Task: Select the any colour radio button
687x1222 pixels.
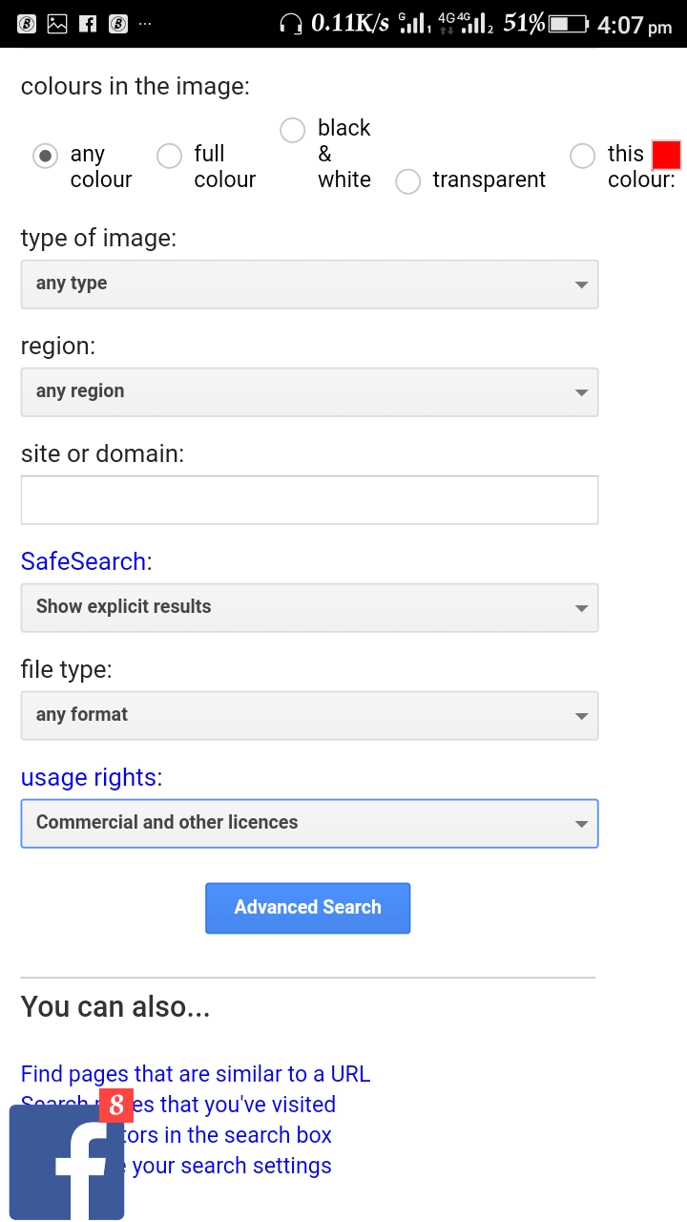Action: coord(45,156)
